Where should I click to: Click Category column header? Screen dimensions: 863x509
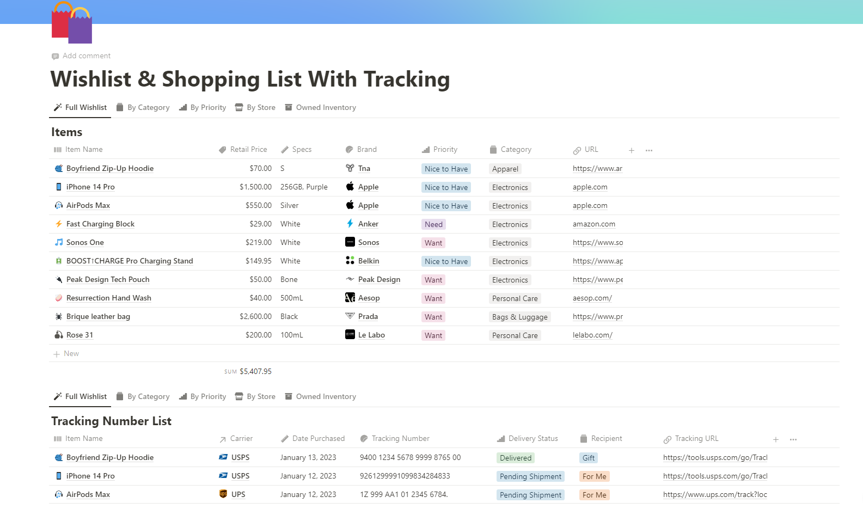click(510, 149)
